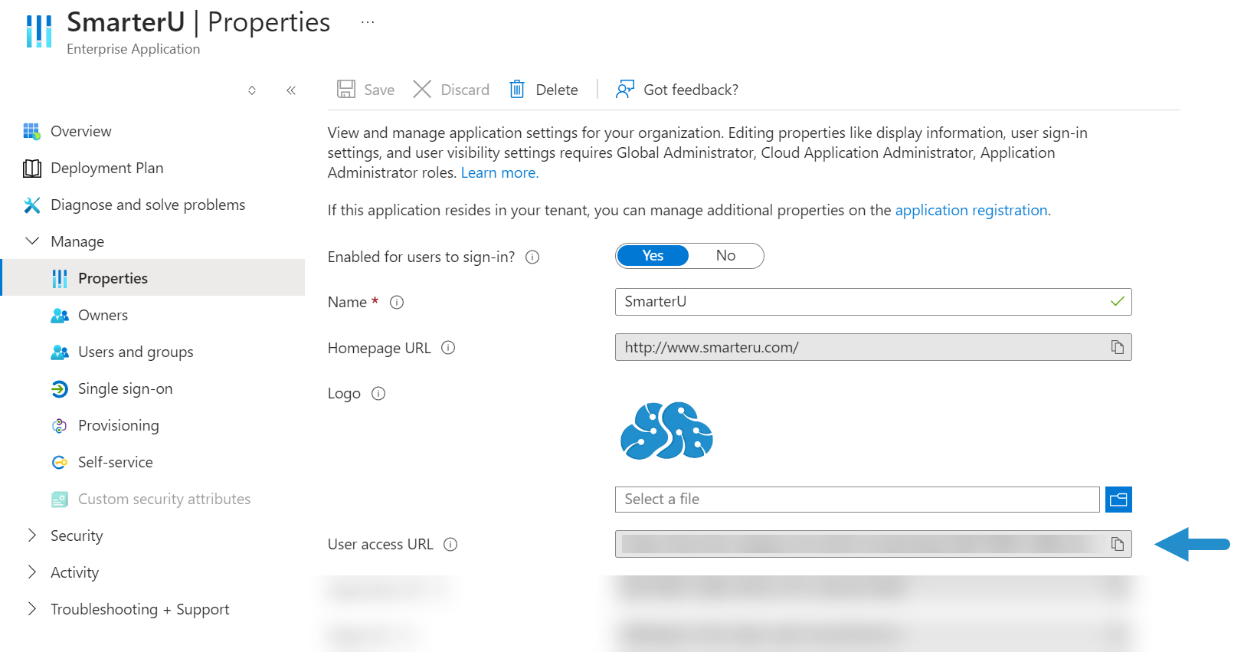Collapse the Manage section

click(x=32, y=241)
